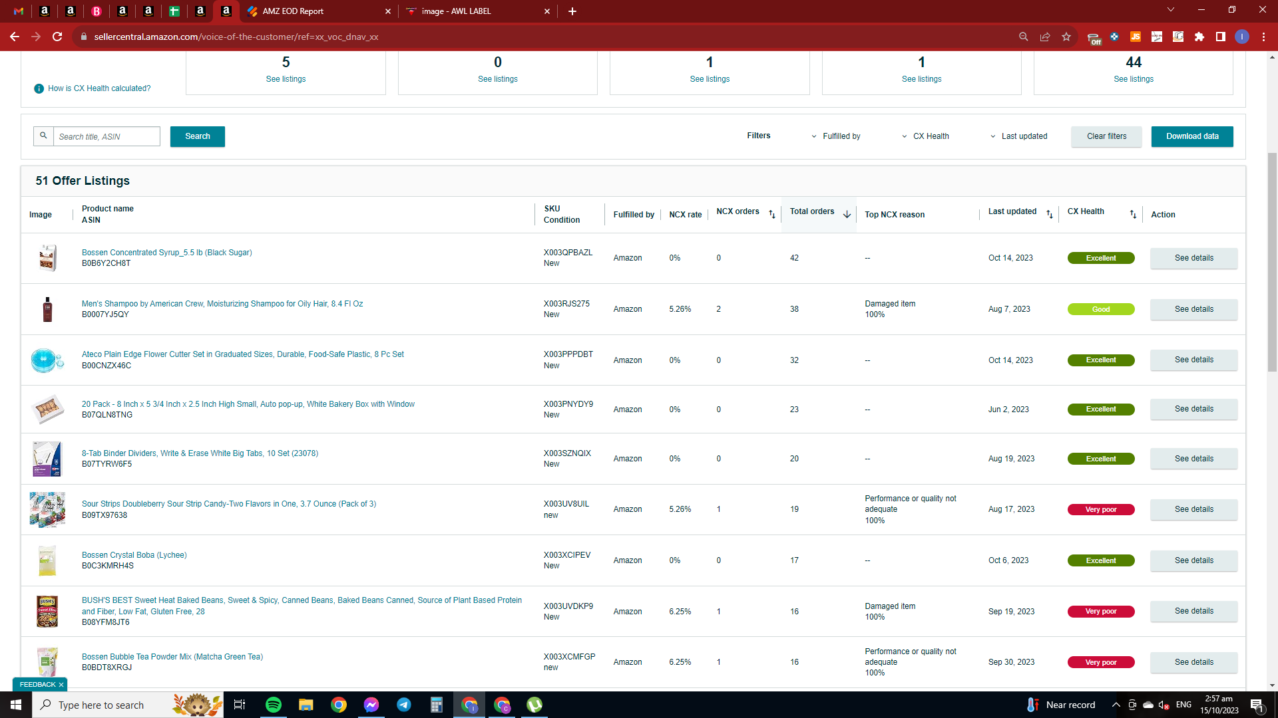
Task: Open BUSH'S BEST Sweet Heat Baked Beans listing
Action: click(302, 606)
